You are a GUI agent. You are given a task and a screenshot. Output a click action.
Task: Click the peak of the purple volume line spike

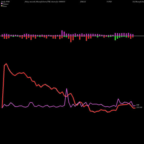pos(67,89)
